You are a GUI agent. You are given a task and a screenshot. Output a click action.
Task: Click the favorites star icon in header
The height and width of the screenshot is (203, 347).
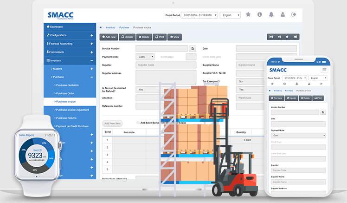click(x=248, y=14)
